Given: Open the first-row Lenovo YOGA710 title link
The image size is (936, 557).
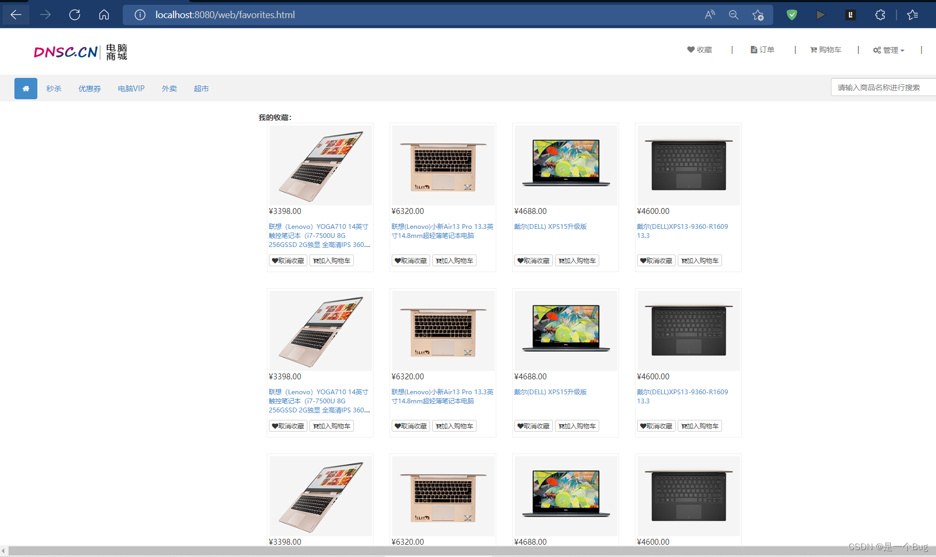Looking at the screenshot, I should (x=319, y=236).
